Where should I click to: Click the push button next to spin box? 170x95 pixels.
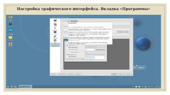[100, 50]
